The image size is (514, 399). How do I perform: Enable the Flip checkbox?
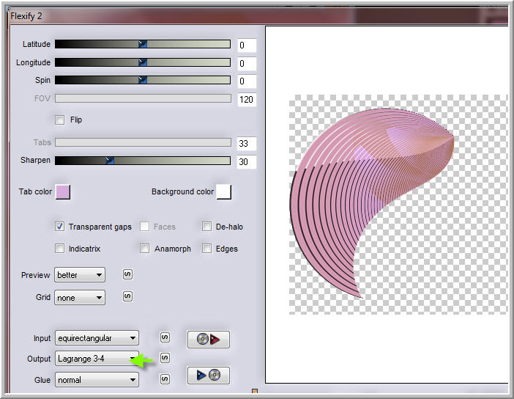[x=59, y=120]
